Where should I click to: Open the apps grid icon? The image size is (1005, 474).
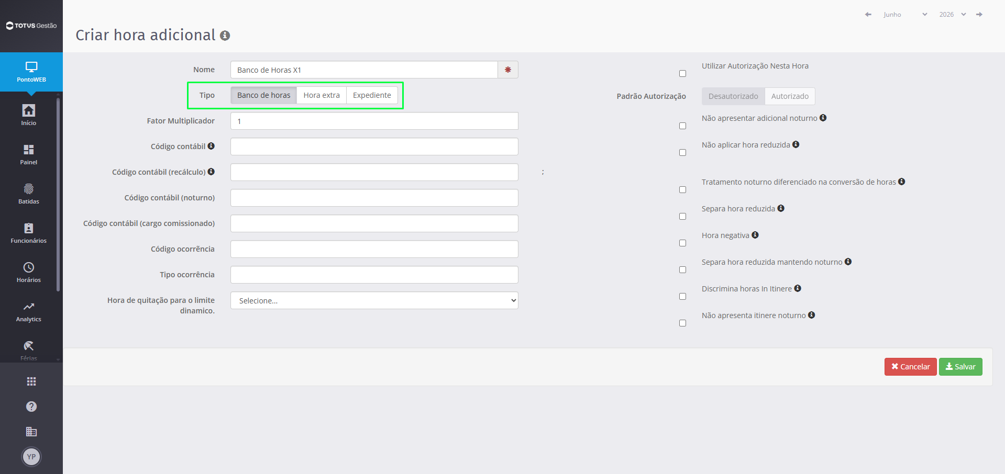click(x=31, y=381)
